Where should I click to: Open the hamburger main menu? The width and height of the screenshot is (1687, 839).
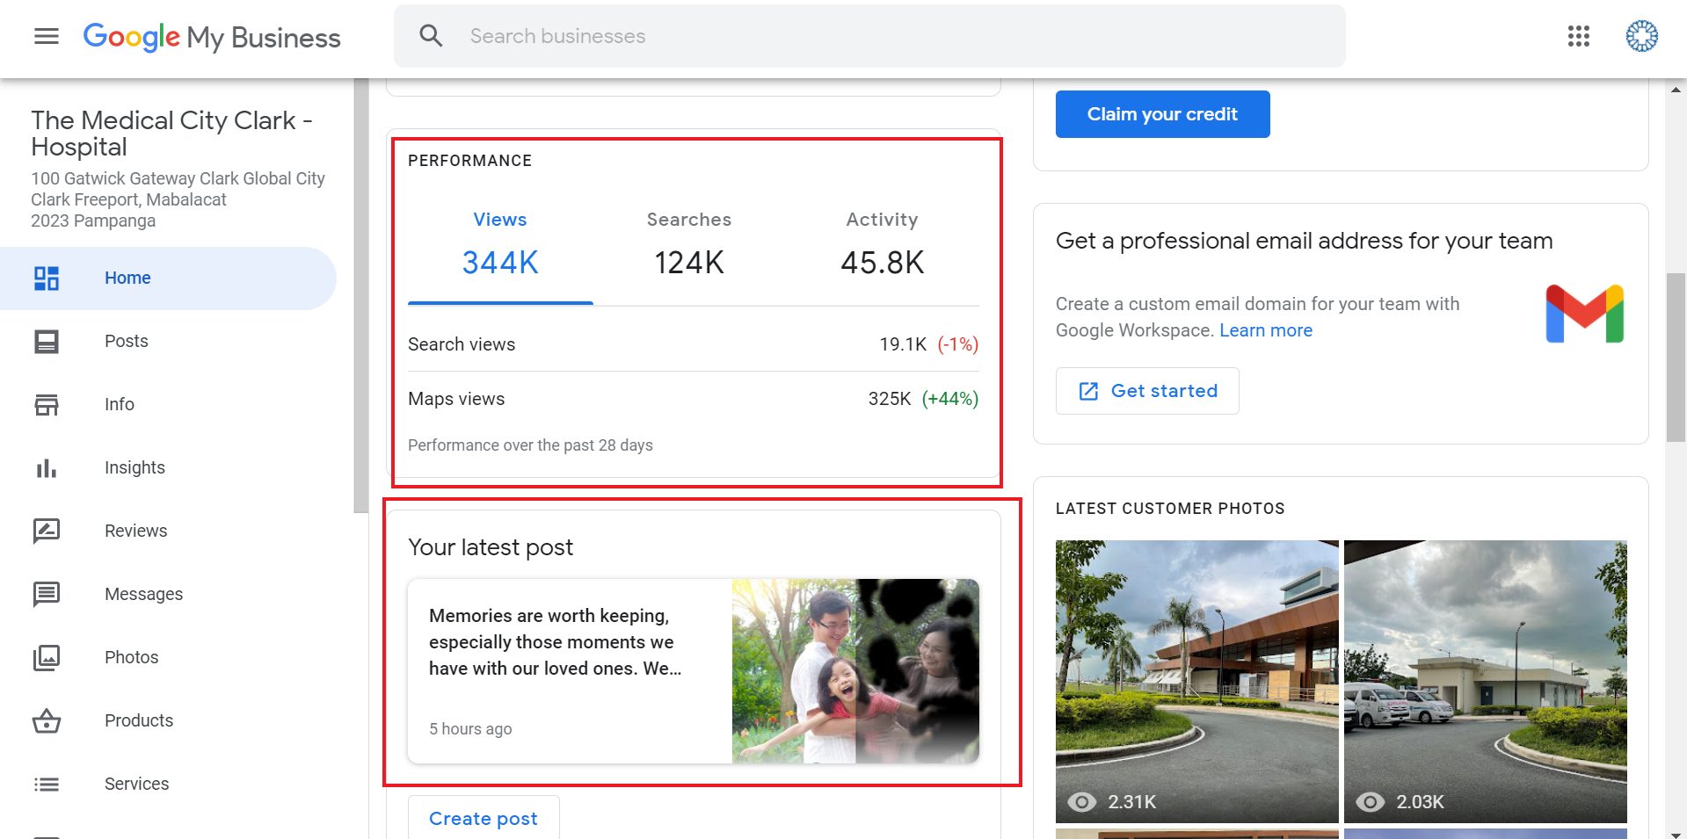[x=47, y=36]
